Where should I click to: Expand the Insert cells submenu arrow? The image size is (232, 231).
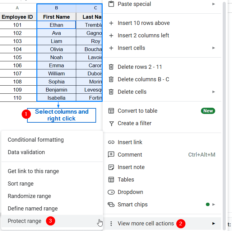point(214,48)
